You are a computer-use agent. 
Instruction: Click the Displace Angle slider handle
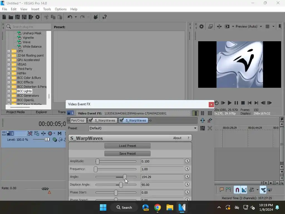click(x=121, y=185)
